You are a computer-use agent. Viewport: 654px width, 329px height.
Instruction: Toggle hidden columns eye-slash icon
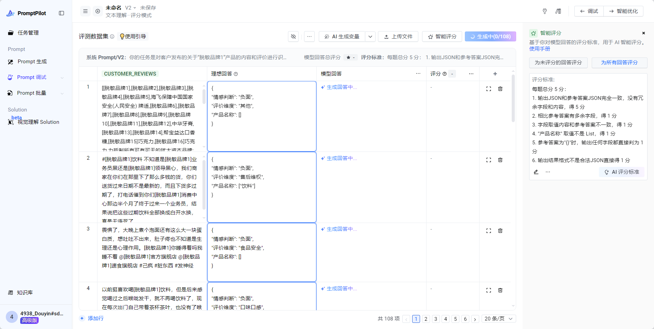pyautogui.click(x=293, y=37)
